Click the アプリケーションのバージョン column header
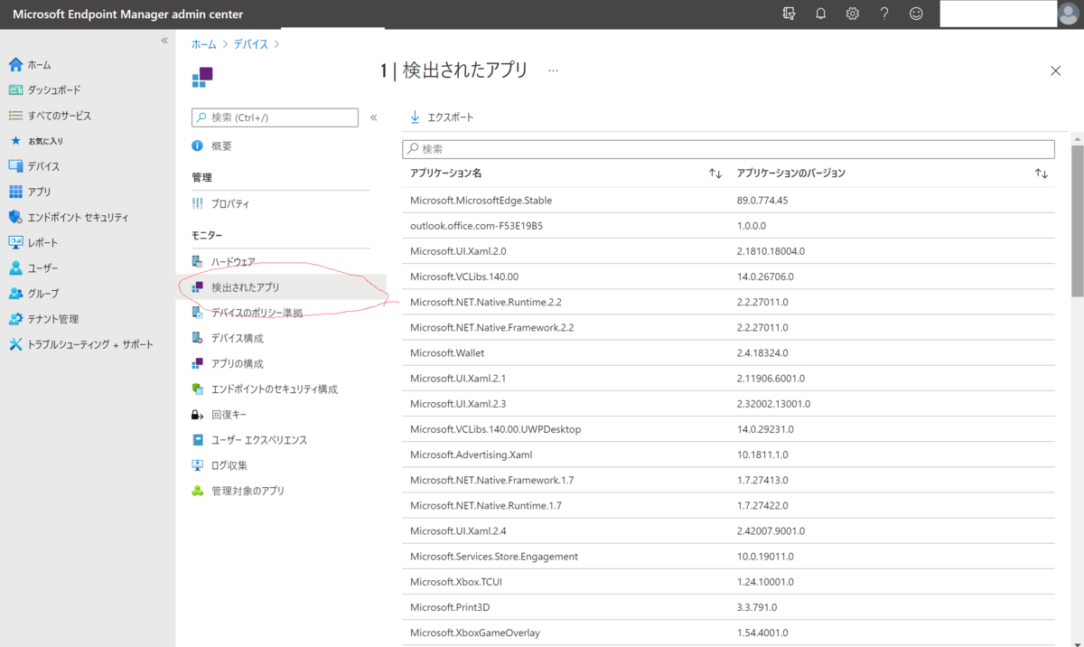Image resolution: width=1084 pixels, height=647 pixels. point(791,173)
